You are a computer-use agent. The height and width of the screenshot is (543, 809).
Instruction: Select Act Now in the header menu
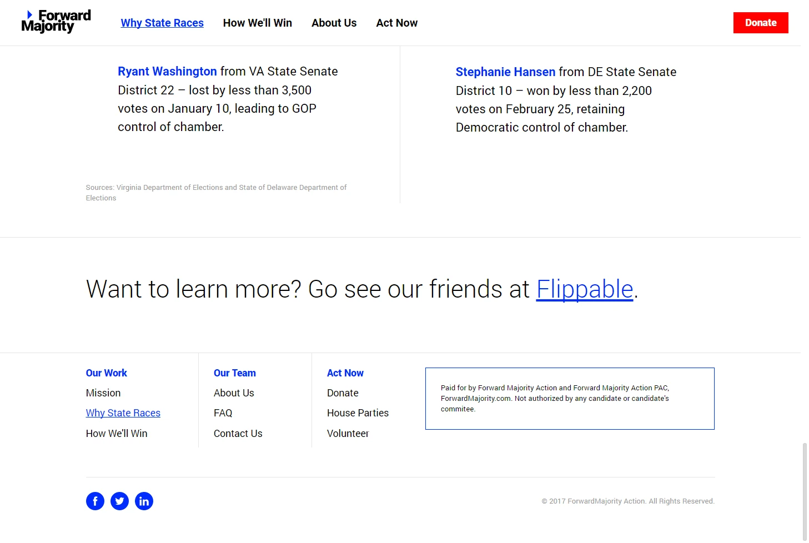click(397, 23)
